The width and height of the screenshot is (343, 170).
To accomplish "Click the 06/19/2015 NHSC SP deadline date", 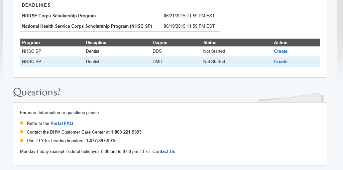I will click(189, 26).
